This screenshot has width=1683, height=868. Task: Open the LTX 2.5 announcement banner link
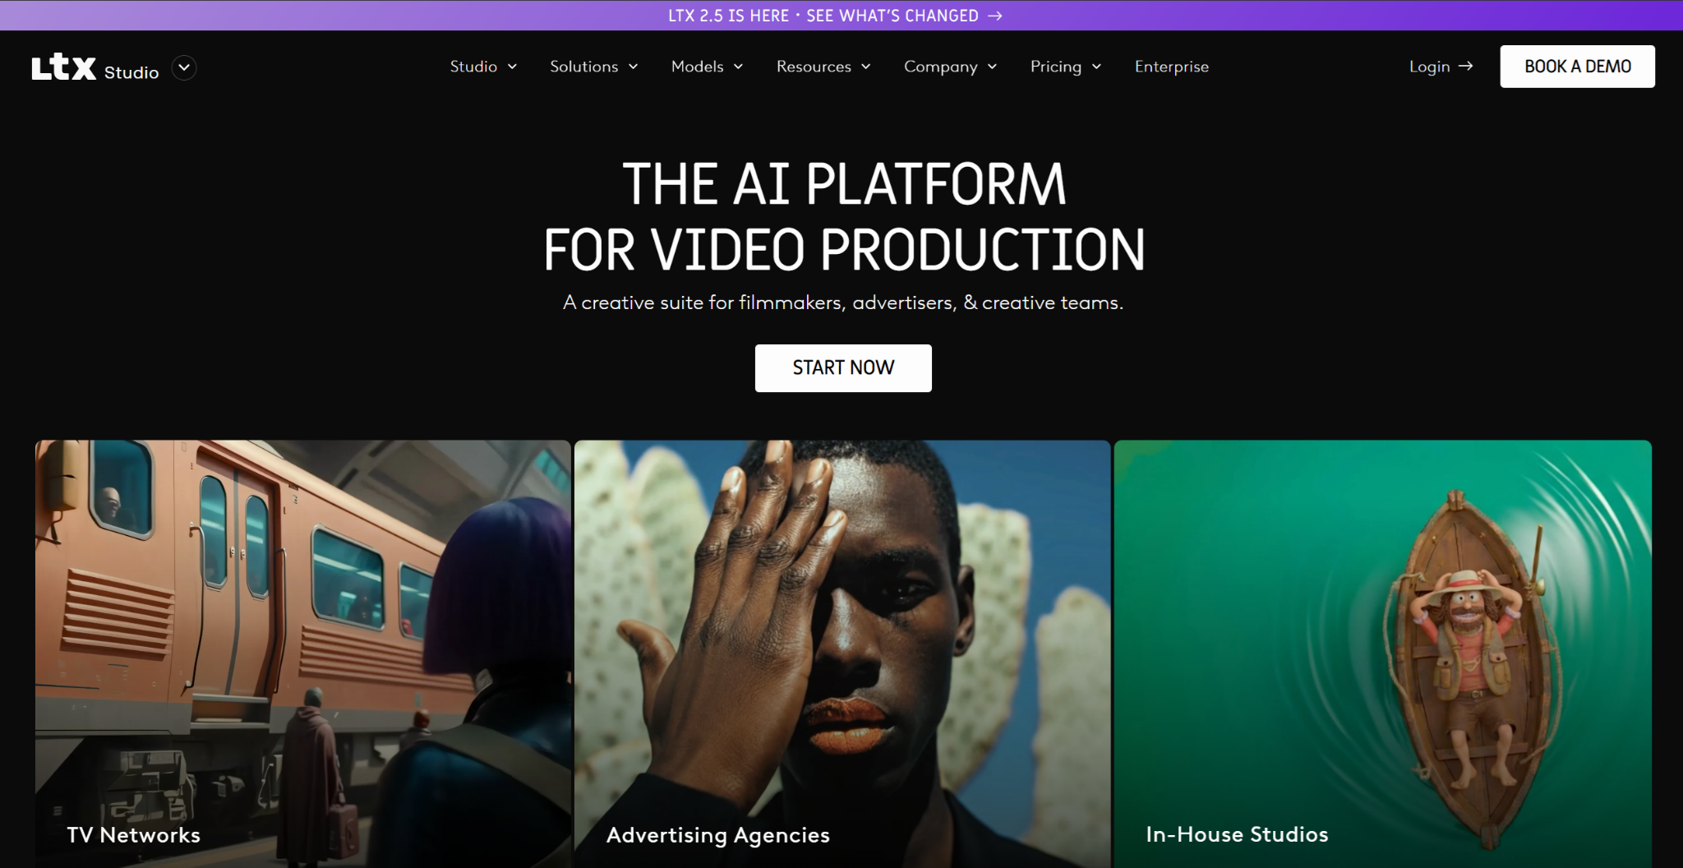[835, 16]
